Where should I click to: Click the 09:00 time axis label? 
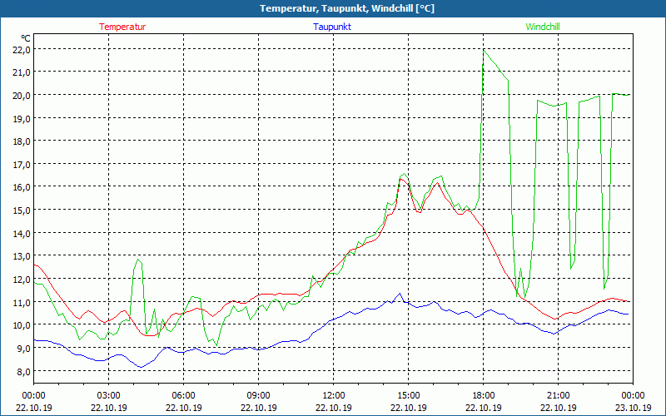click(258, 396)
